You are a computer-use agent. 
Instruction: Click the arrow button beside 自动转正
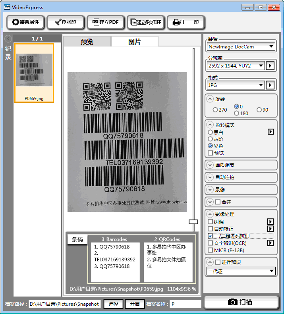pos(270,229)
